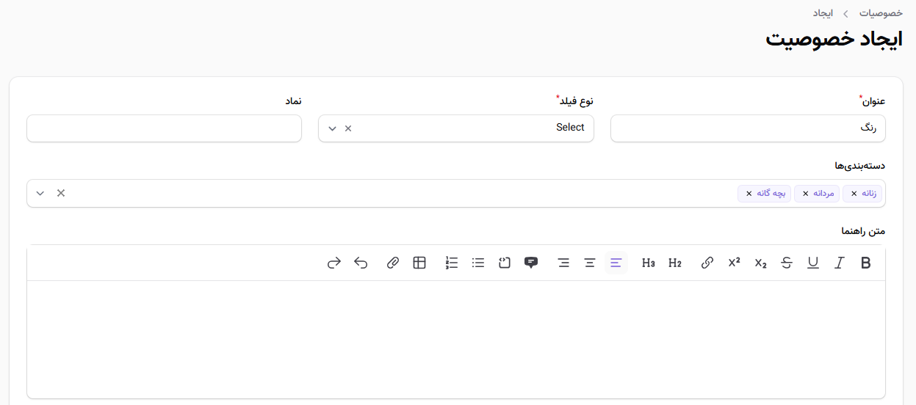Click the highlighted purple text-align icon

click(x=616, y=263)
